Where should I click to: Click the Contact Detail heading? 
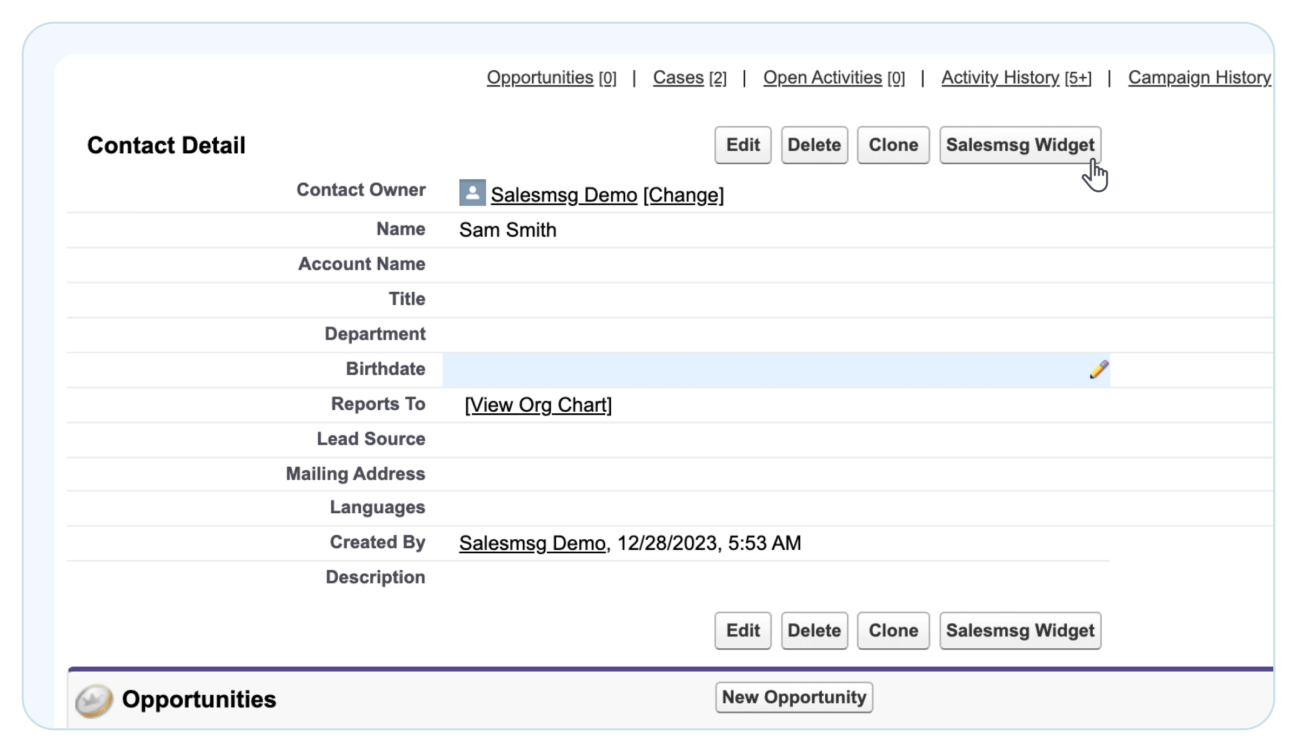point(166,145)
